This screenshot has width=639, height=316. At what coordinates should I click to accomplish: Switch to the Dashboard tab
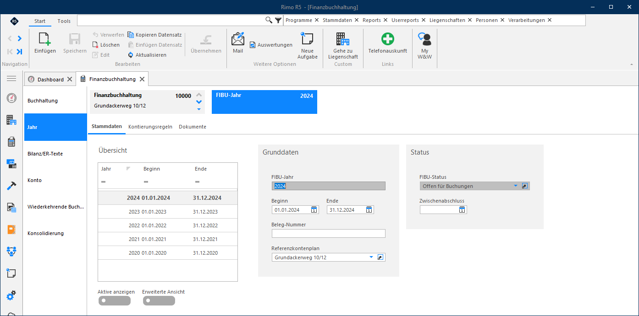tap(50, 79)
